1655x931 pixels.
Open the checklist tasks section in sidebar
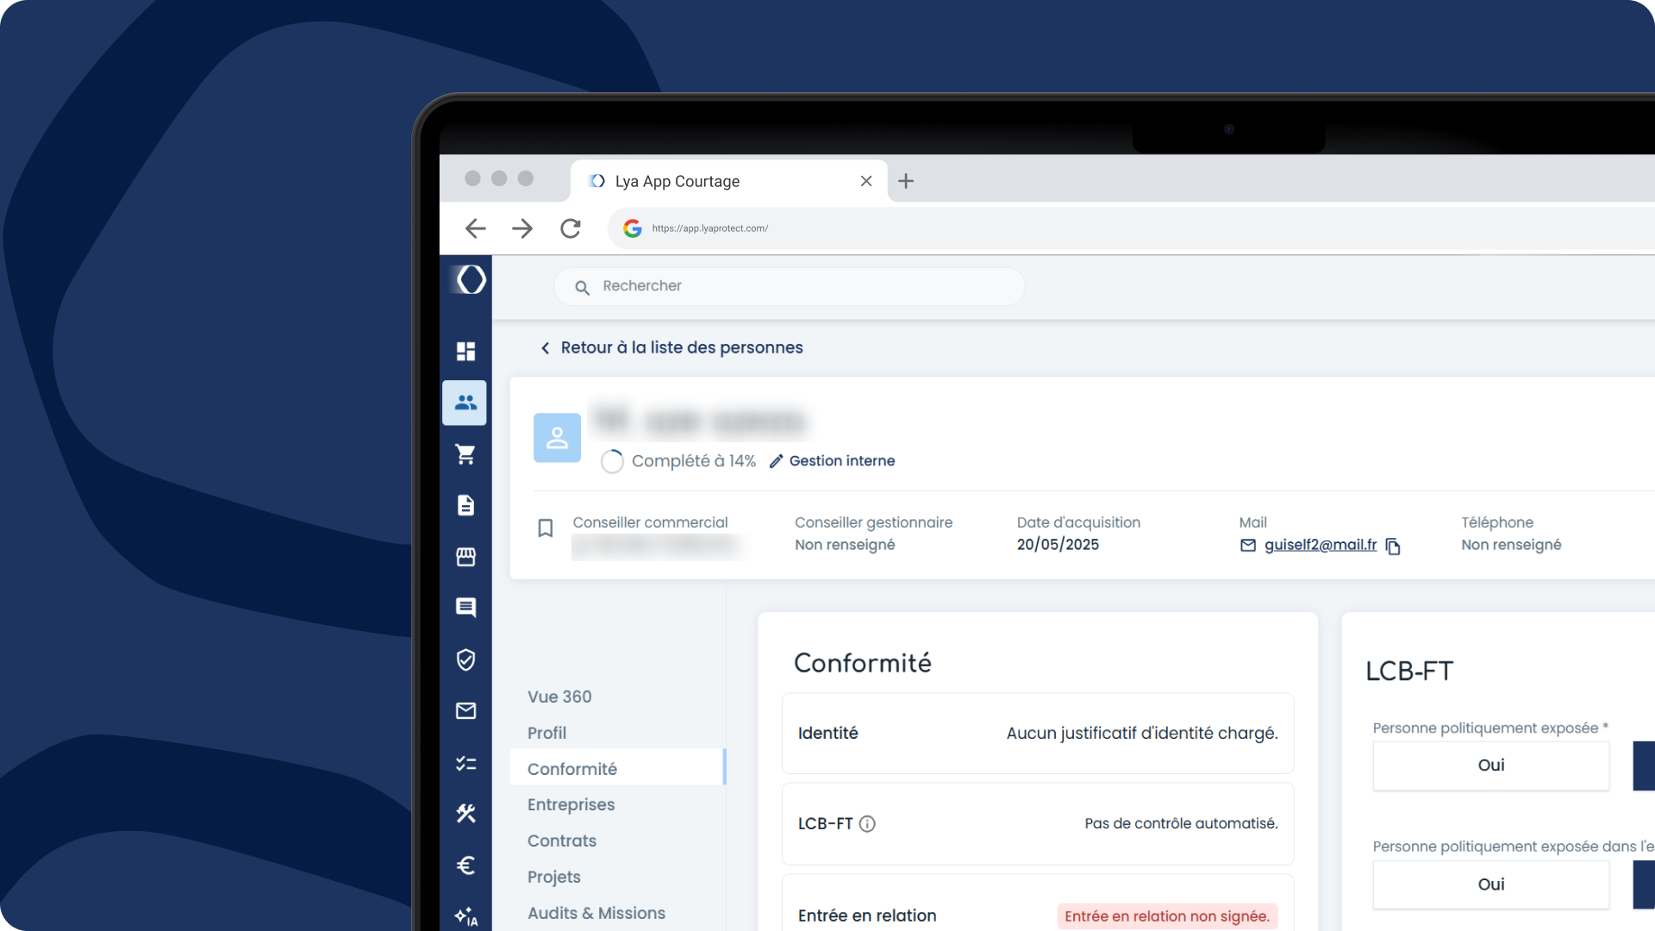(465, 763)
